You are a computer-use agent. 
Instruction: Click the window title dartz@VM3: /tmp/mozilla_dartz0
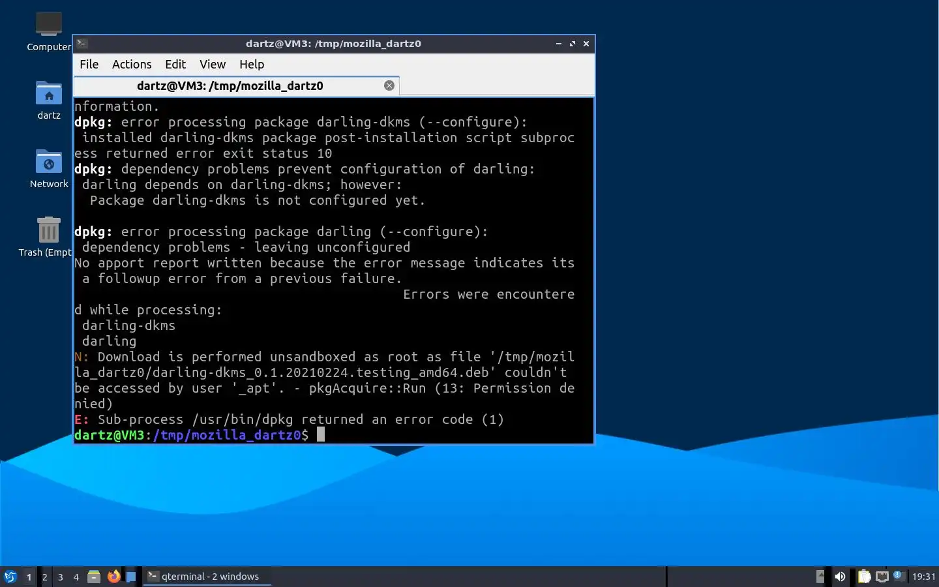333,44
